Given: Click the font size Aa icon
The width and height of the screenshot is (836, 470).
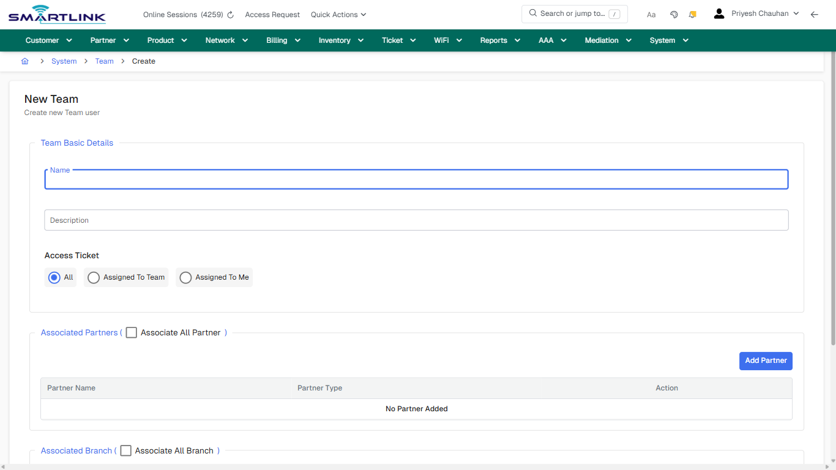Looking at the screenshot, I should point(651,14).
